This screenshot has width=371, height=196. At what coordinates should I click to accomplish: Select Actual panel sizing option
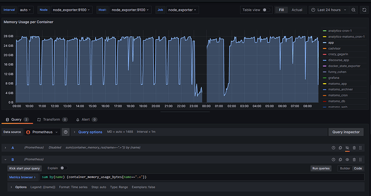click(x=297, y=10)
